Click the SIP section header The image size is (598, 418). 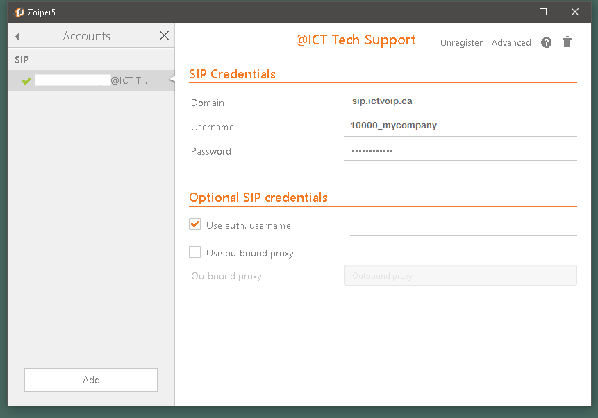22,60
